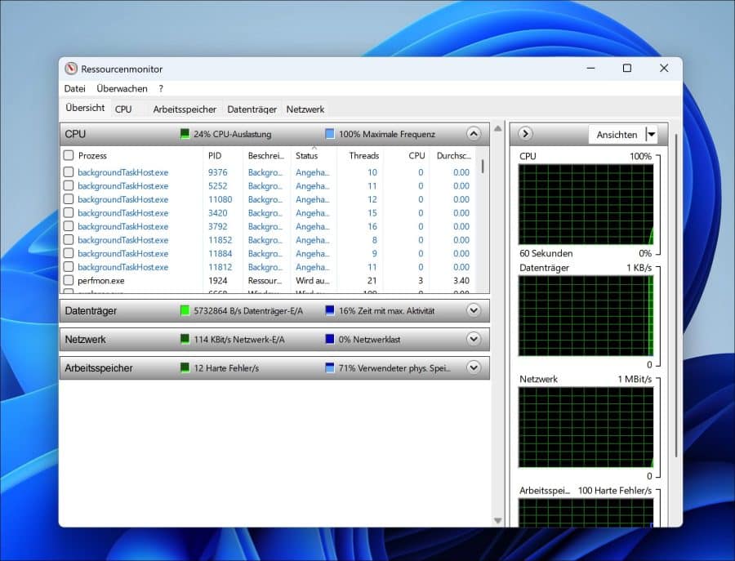735x561 pixels.
Task: Click the blue Maximale Frequenz indicator icon
Action: point(330,134)
